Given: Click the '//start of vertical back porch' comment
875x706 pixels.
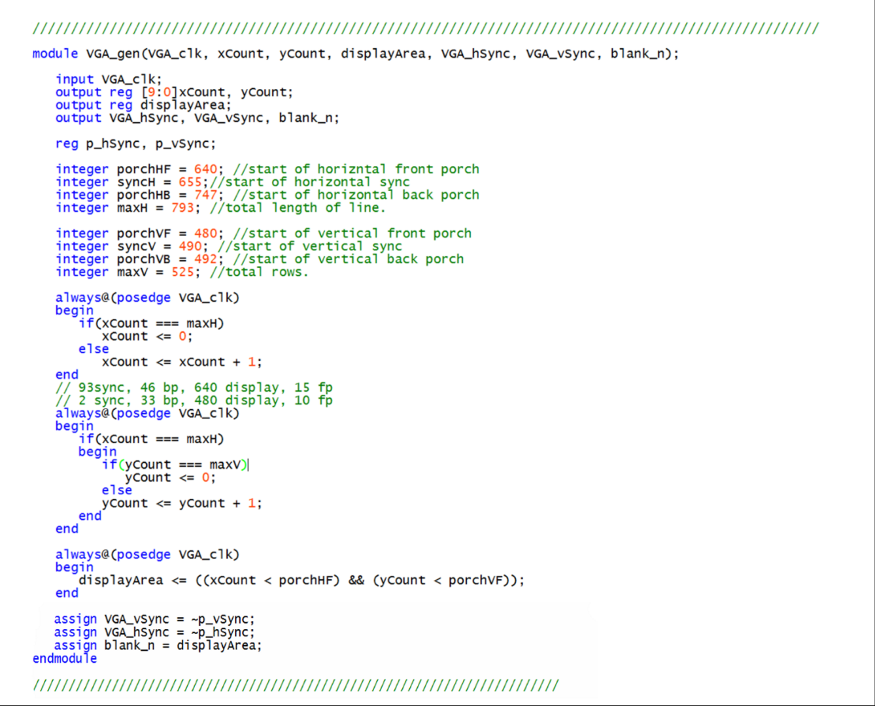Looking at the screenshot, I should [349, 259].
